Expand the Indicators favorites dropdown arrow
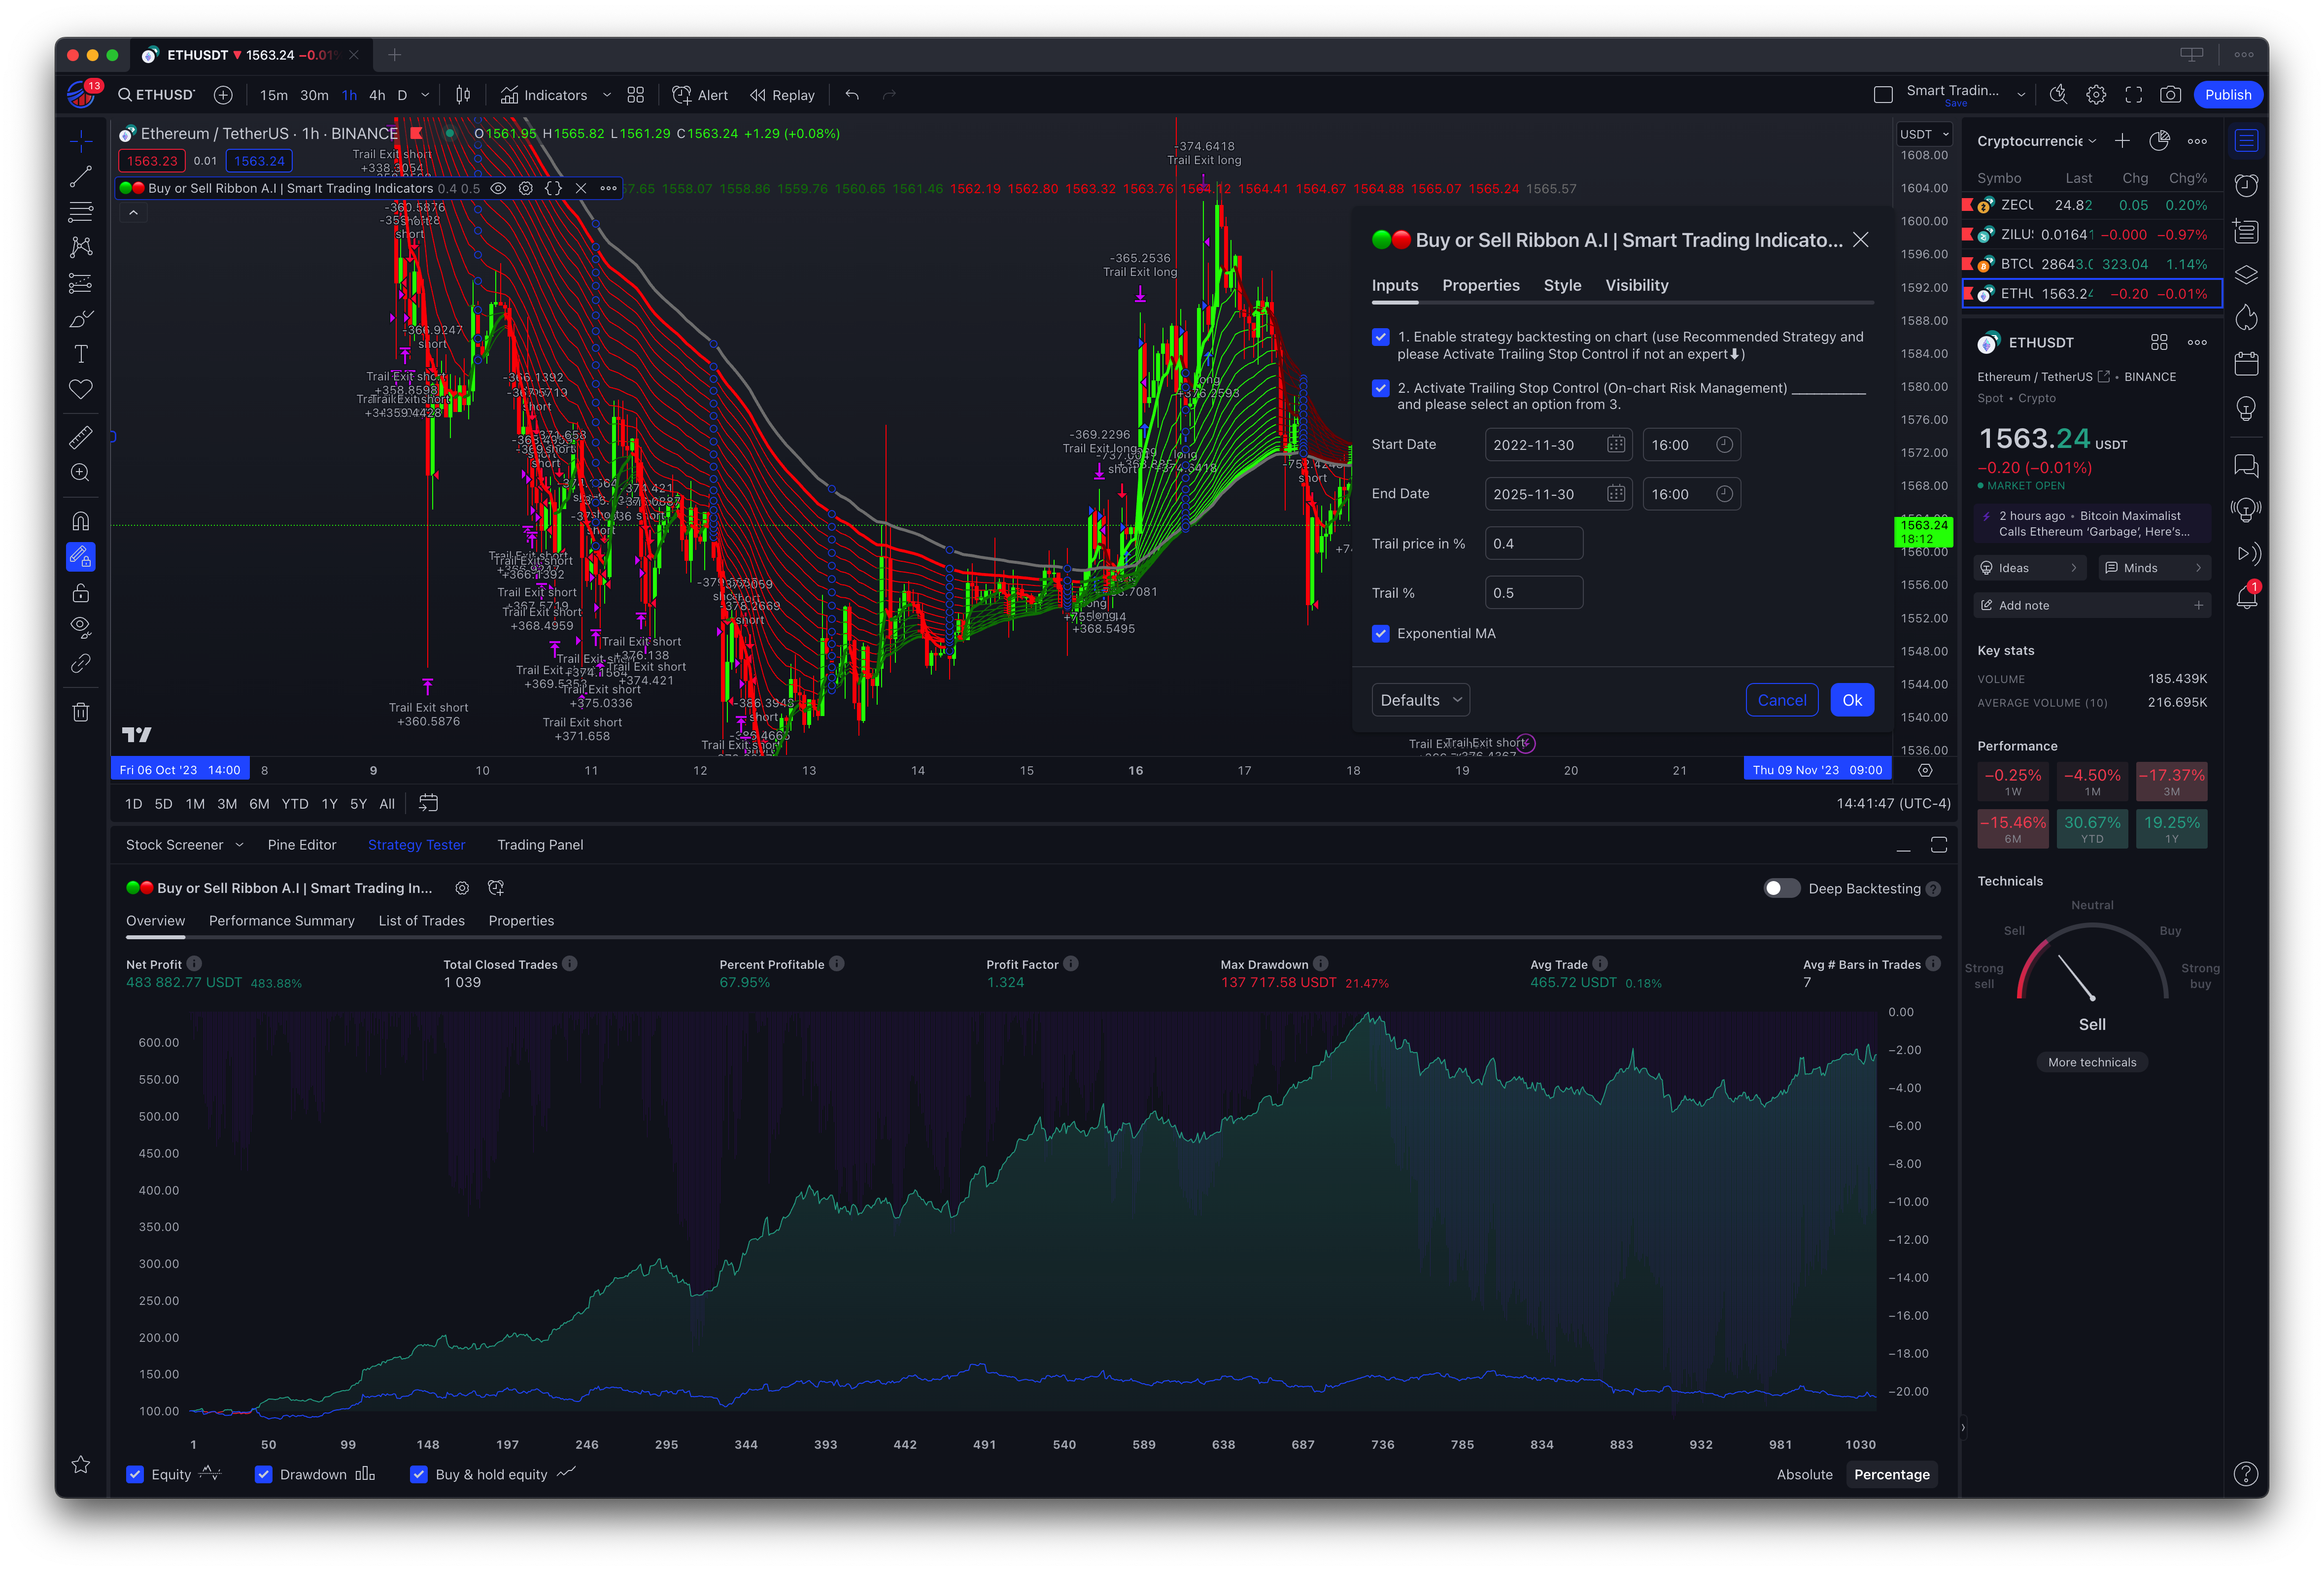 (607, 95)
